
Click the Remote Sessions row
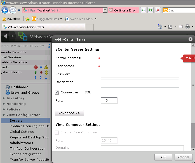tap(25, 52)
